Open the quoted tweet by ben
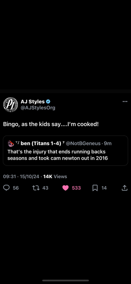This screenshot has height=284, width=131. (65, 151)
